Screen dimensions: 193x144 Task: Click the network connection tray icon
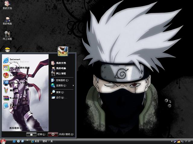175,141
